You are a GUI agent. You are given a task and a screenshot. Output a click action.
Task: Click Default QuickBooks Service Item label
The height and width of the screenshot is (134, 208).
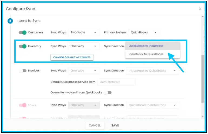tap(73, 82)
